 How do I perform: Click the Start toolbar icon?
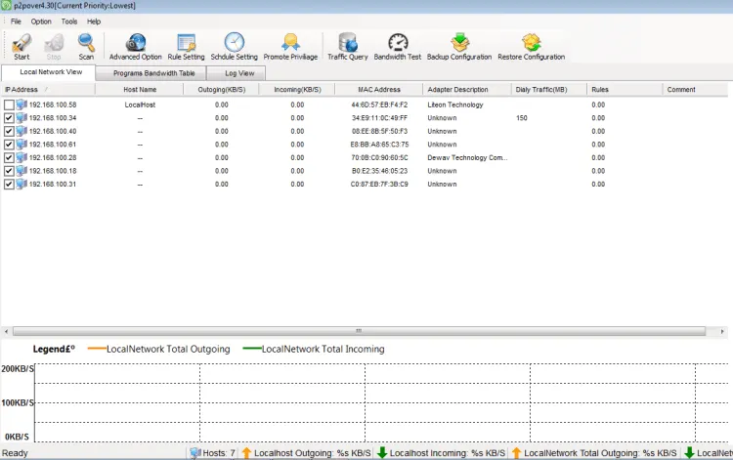22,45
